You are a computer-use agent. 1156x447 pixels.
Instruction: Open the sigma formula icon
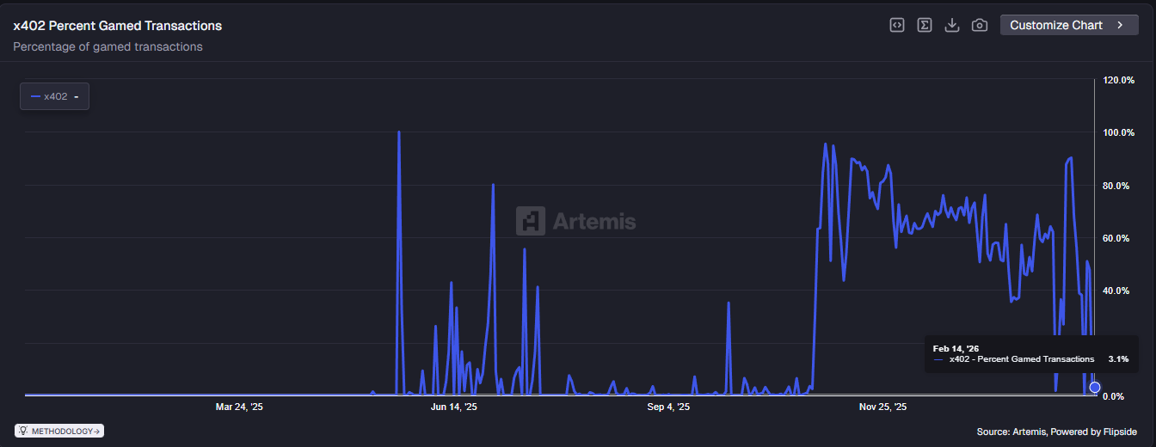pyautogui.click(x=924, y=25)
